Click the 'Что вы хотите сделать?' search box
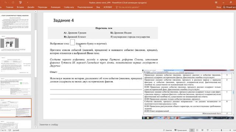This screenshot has width=236, height=132. click(127, 7)
